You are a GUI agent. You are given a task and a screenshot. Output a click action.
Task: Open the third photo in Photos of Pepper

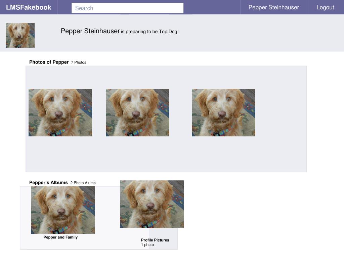click(x=223, y=113)
